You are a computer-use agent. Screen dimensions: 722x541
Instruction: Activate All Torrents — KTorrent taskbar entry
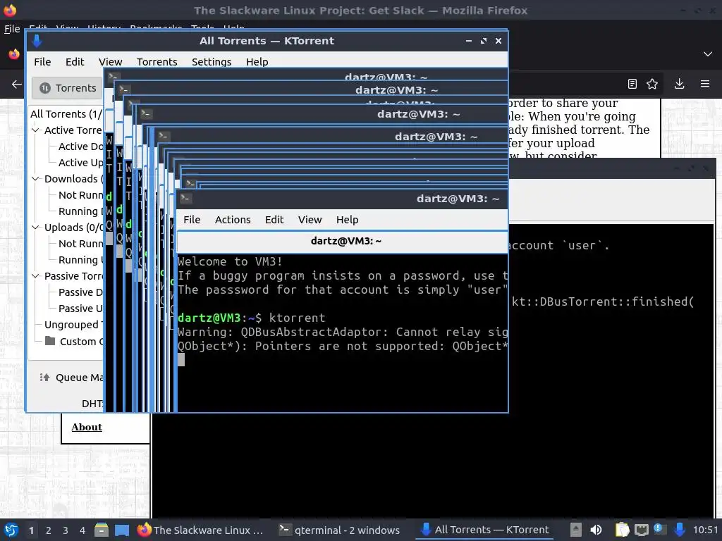point(486,530)
